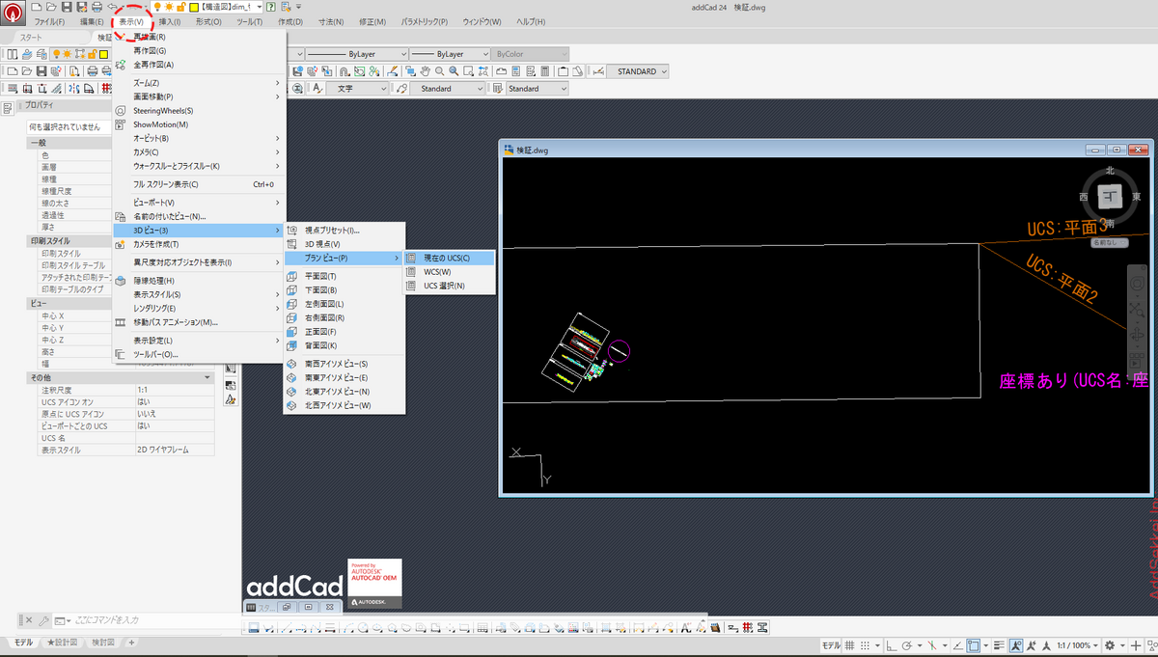Open the ヘルプ(H) menu
Image resolution: width=1158 pixels, height=657 pixels.
[531, 21]
